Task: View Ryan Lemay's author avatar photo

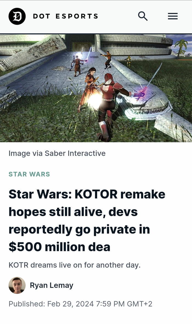Action: point(17,285)
